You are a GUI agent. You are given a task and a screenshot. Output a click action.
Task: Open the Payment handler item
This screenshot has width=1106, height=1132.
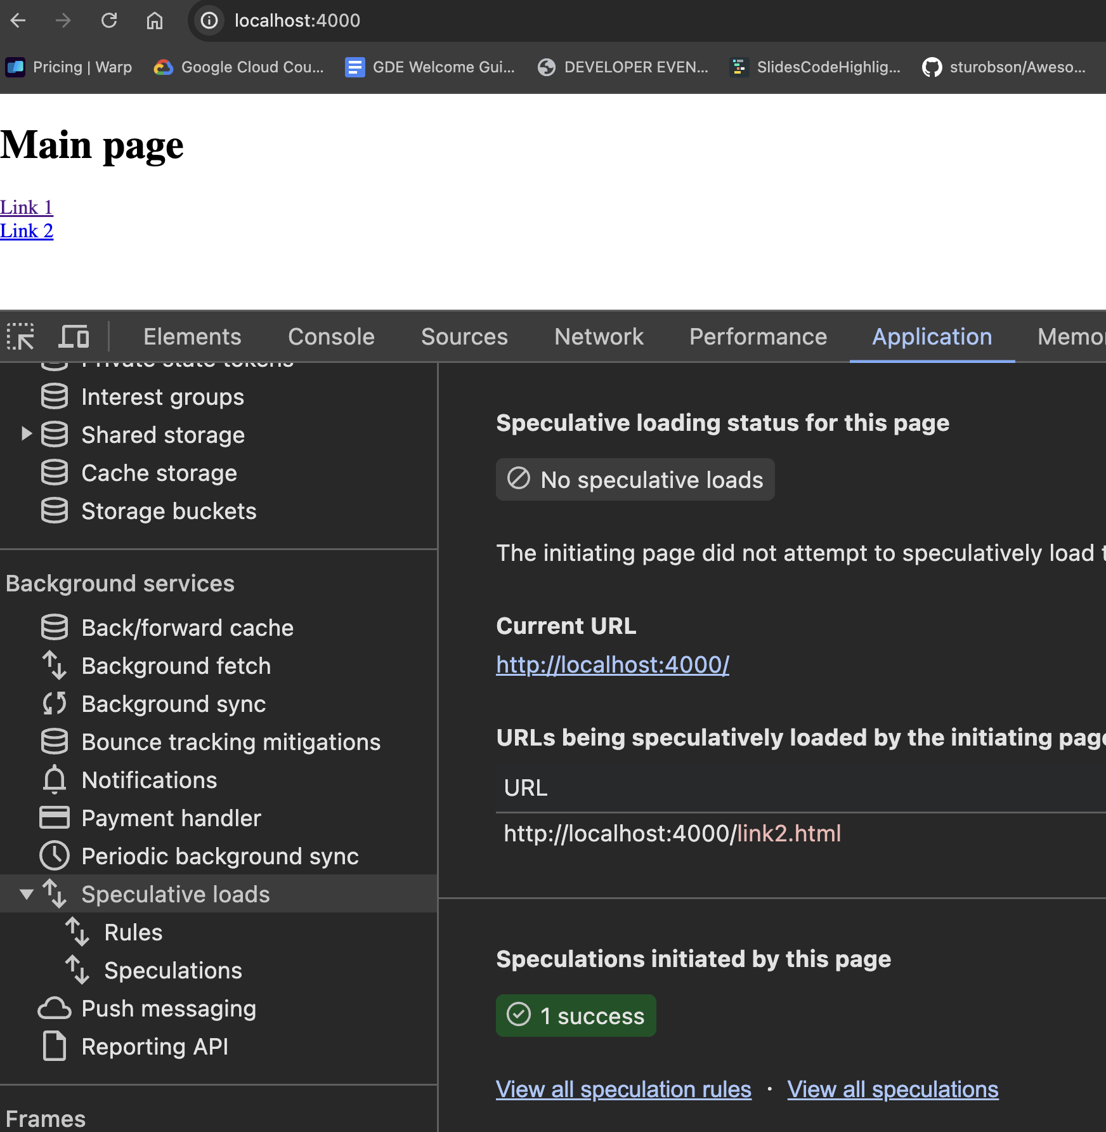click(x=171, y=818)
